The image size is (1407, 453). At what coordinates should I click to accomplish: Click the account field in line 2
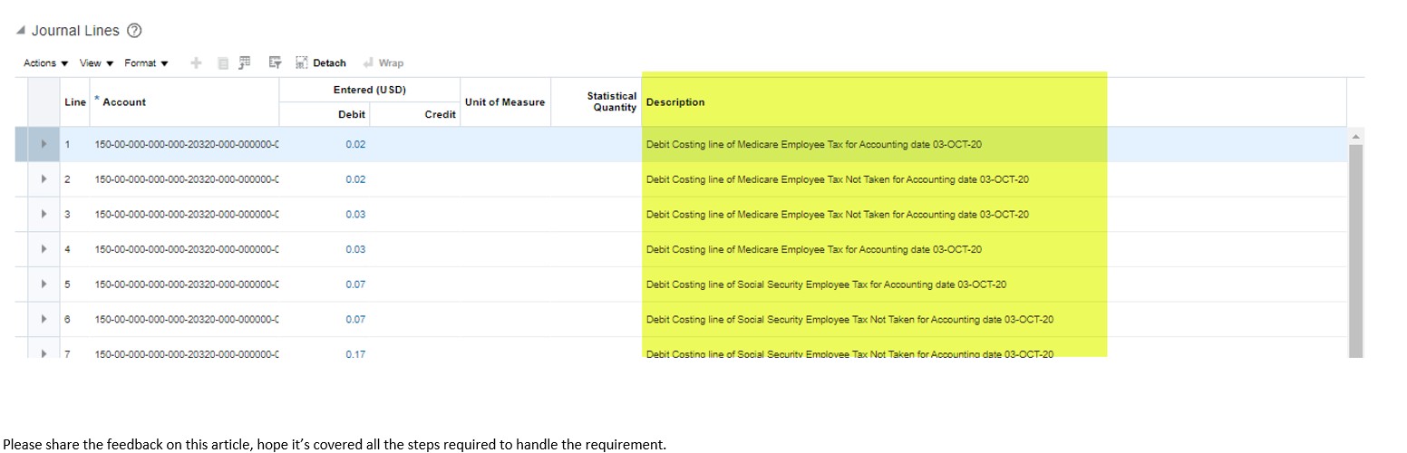tap(186, 179)
